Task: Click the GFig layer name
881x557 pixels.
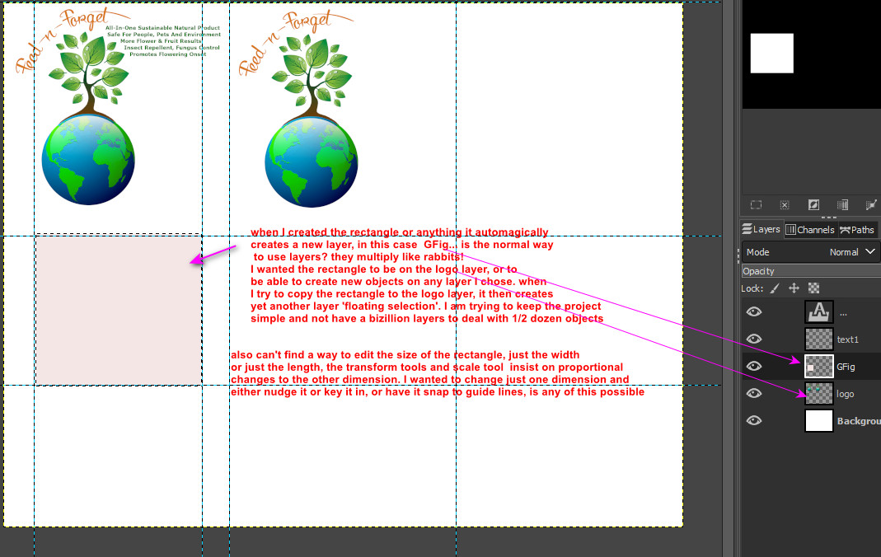Action: [846, 367]
